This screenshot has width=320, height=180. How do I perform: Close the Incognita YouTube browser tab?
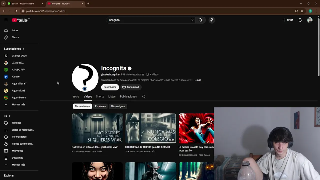82,3
